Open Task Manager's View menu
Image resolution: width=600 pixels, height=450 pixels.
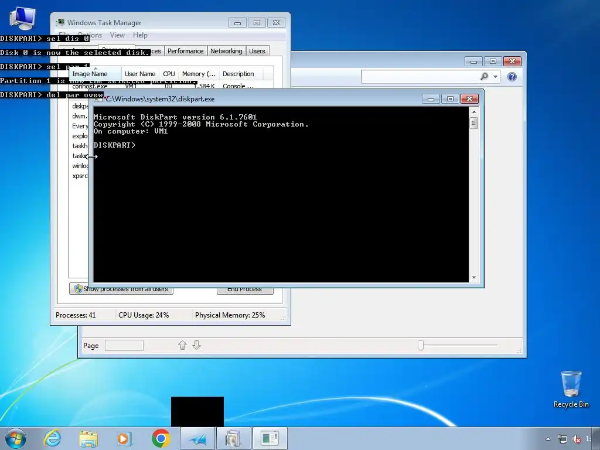117,35
